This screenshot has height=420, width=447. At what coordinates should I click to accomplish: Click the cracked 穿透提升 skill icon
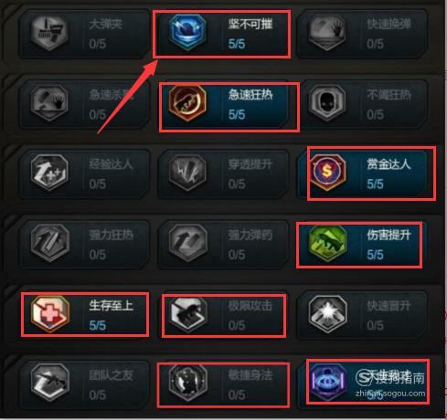(187, 173)
